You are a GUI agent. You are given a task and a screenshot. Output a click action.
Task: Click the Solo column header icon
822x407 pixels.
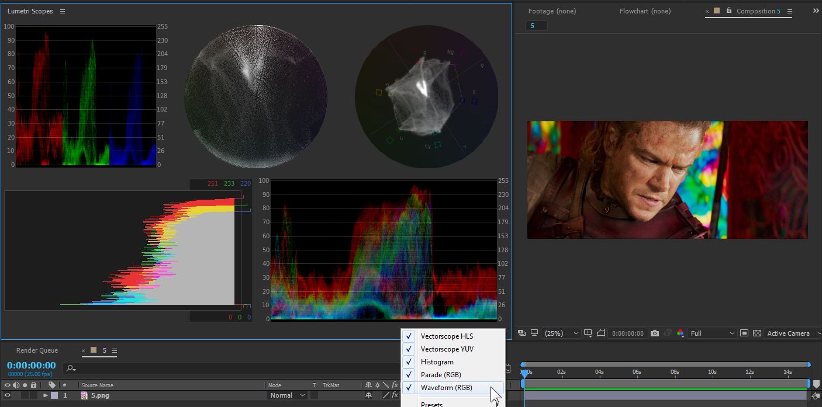(25, 385)
